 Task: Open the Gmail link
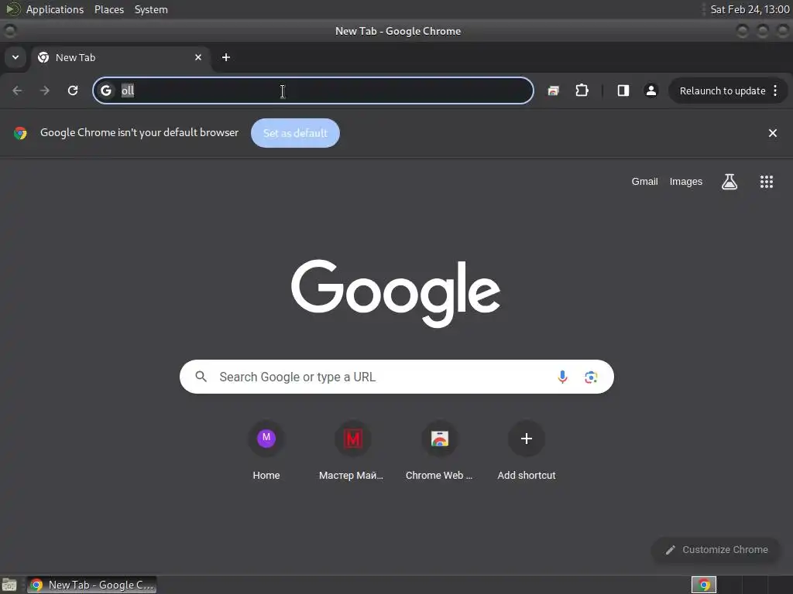pos(644,181)
